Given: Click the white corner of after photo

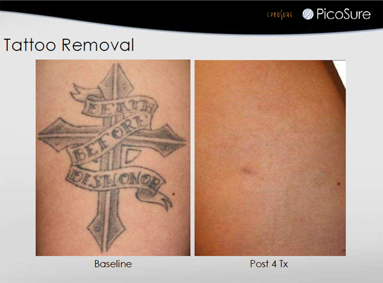Looking at the screenshot, I should click(340, 72).
